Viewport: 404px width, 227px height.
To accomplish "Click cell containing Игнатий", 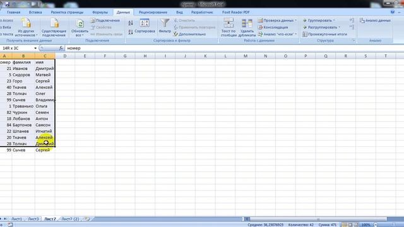I will click(45, 131).
